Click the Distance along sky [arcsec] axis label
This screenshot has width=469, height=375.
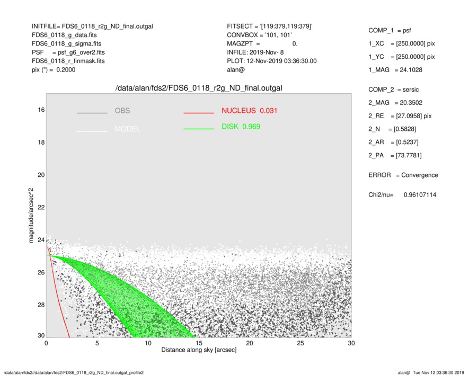click(x=199, y=350)
